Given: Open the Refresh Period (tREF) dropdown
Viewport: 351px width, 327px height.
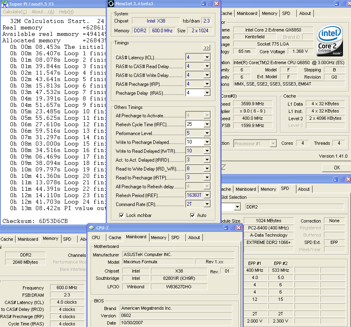Looking at the screenshot, I should click(x=207, y=195).
